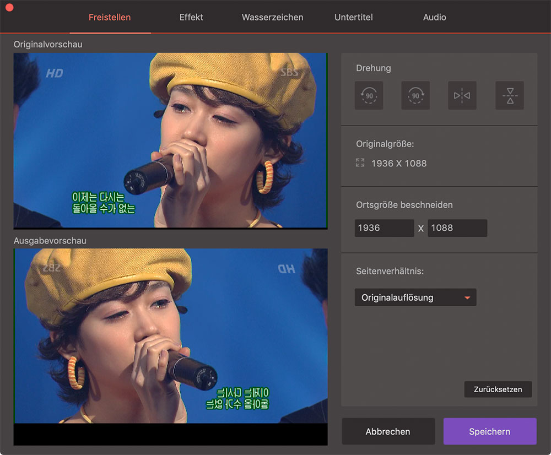
Task: Click the Originalgröße expand arrows icon
Action: point(360,162)
